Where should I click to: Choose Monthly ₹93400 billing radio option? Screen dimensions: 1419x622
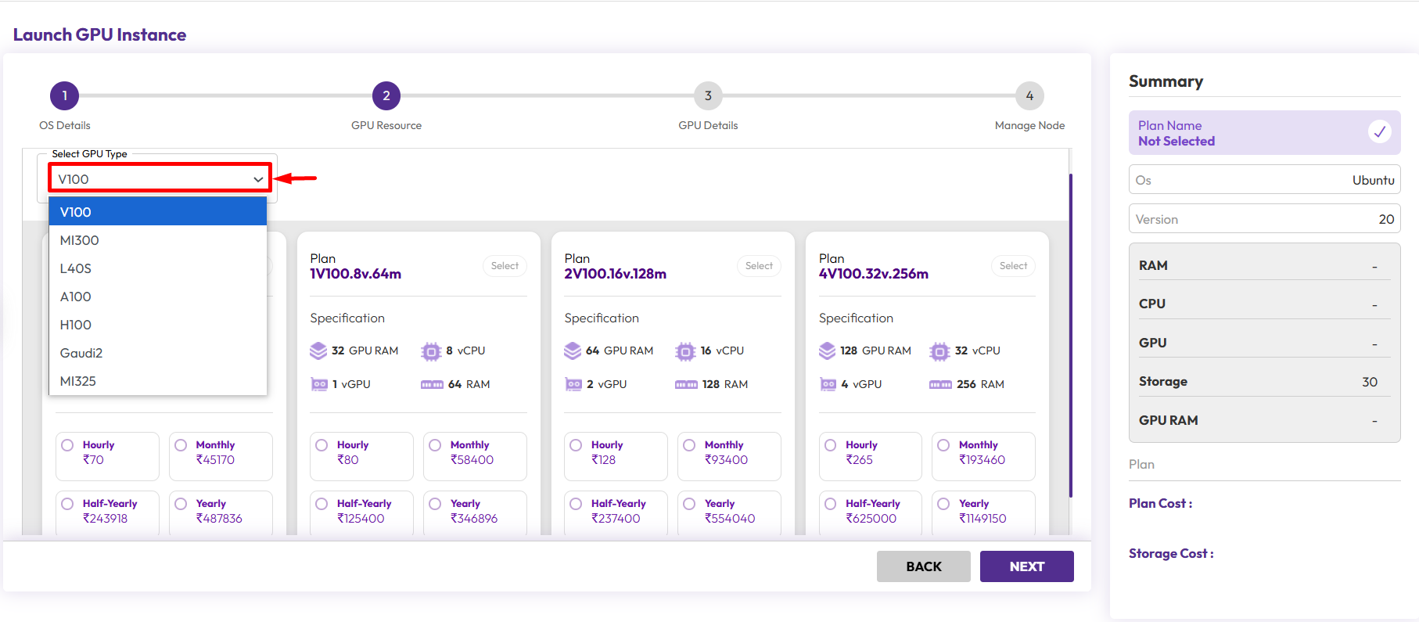click(x=689, y=445)
